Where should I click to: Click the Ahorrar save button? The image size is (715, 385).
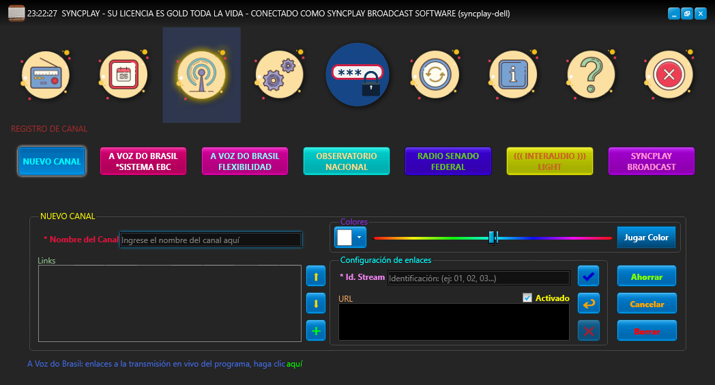click(x=647, y=276)
